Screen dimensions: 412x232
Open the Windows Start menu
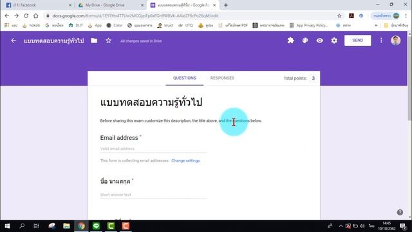(7, 226)
